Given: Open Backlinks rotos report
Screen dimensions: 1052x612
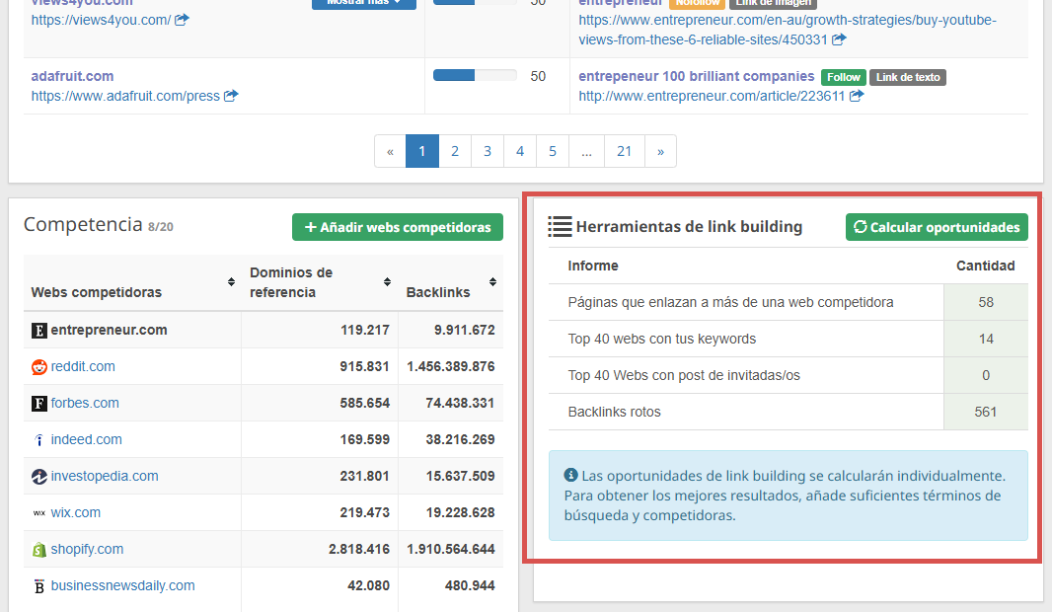Looking at the screenshot, I should 615,412.
